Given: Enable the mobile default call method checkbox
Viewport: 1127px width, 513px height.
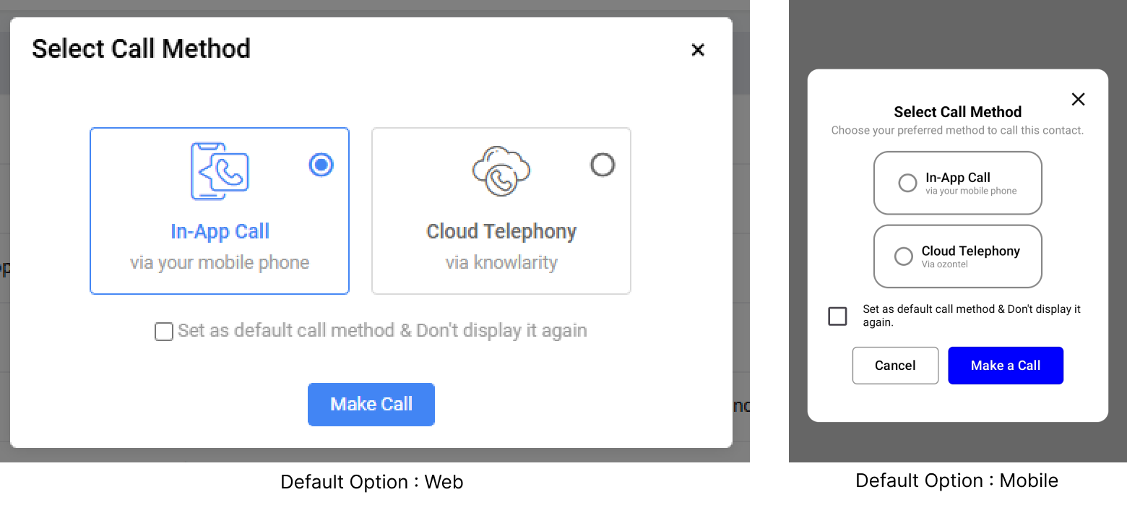Looking at the screenshot, I should pos(837,316).
